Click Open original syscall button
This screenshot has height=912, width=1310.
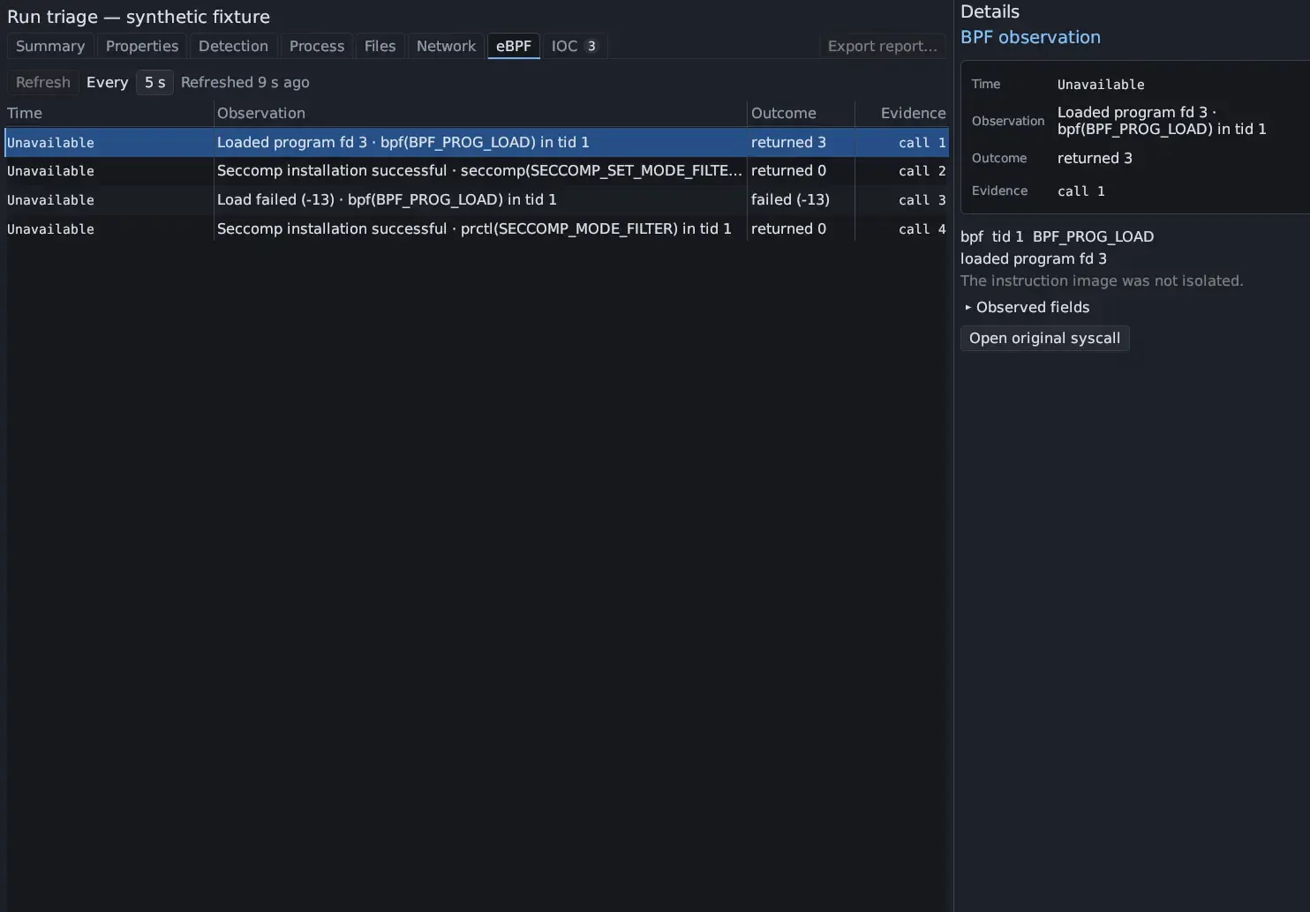[1044, 338]
